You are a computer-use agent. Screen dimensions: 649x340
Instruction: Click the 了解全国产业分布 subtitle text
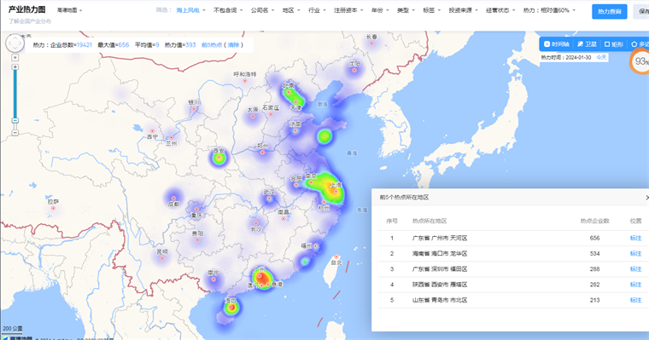pyautogui.click(x=30, y=21)
